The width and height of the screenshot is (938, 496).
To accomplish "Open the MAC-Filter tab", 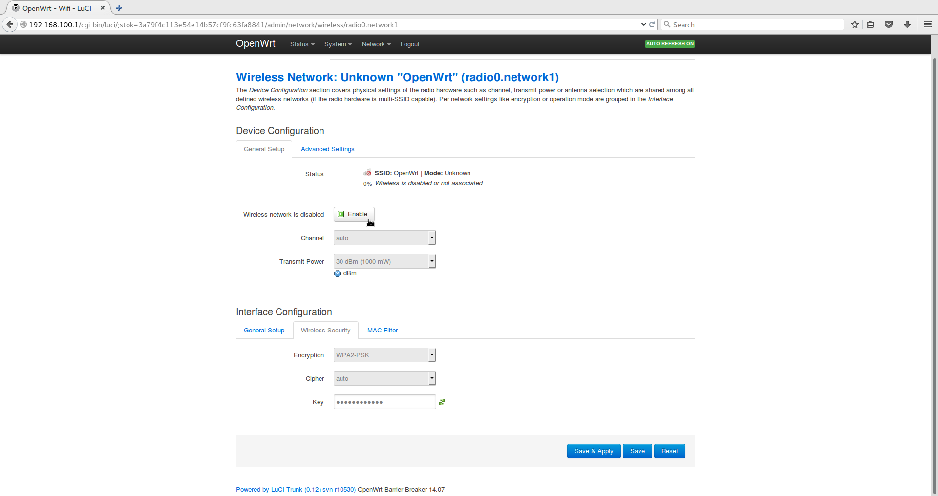I will tap(382, 331).
